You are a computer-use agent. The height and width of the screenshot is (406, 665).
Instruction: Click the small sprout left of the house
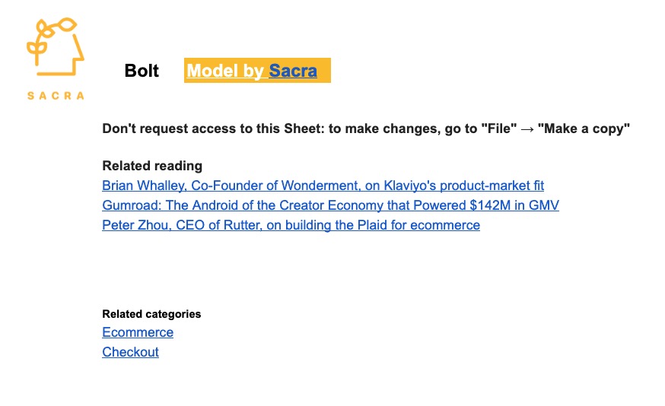pos(37,52)
